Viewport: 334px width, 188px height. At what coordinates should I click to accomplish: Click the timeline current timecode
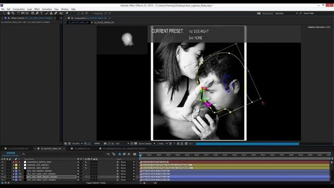pyautogui.click(x=10, y=153)
